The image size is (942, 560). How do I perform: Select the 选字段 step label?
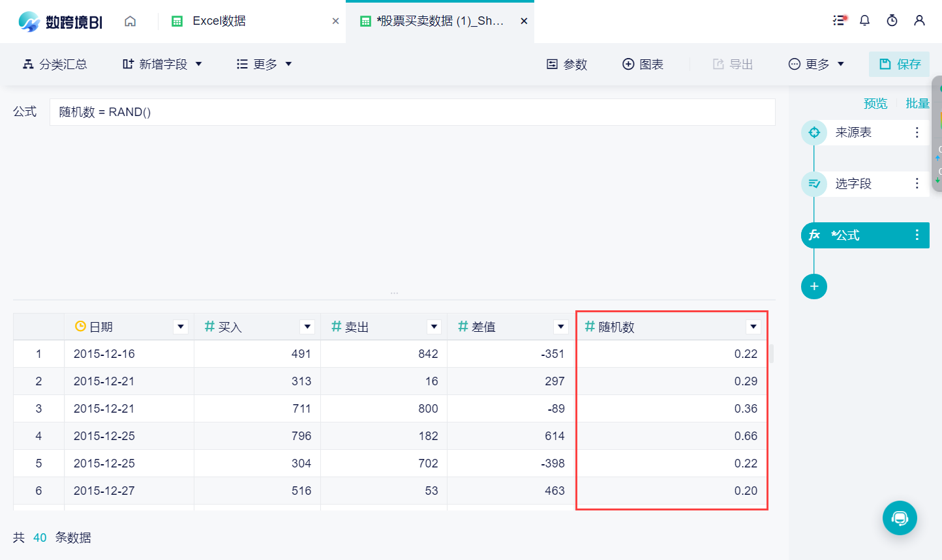coord(853,184)
